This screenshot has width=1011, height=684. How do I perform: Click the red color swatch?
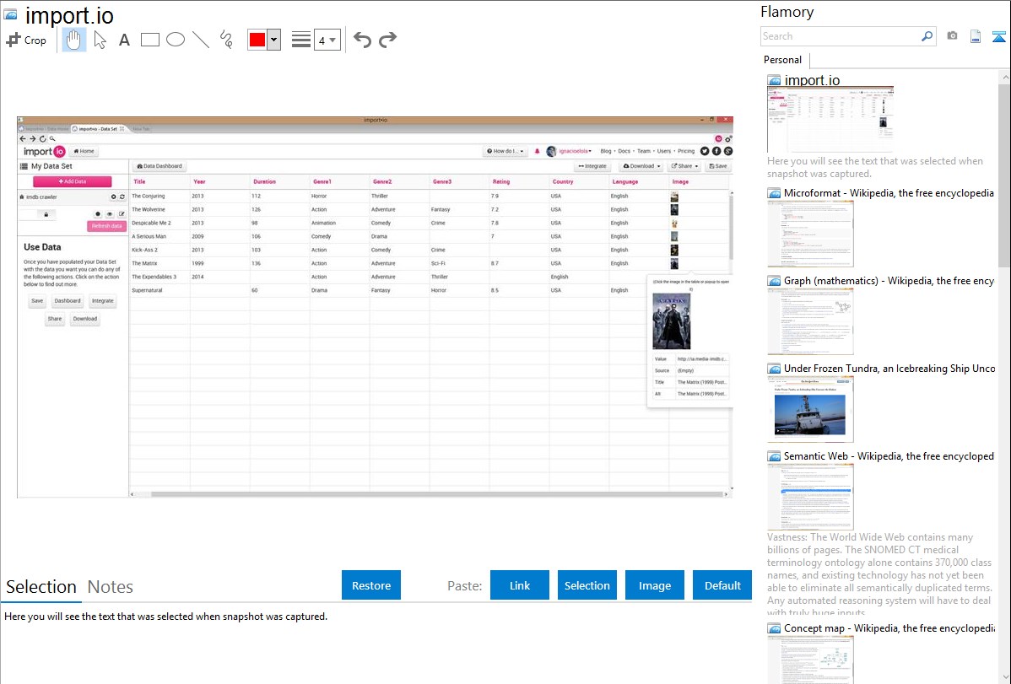257,40
